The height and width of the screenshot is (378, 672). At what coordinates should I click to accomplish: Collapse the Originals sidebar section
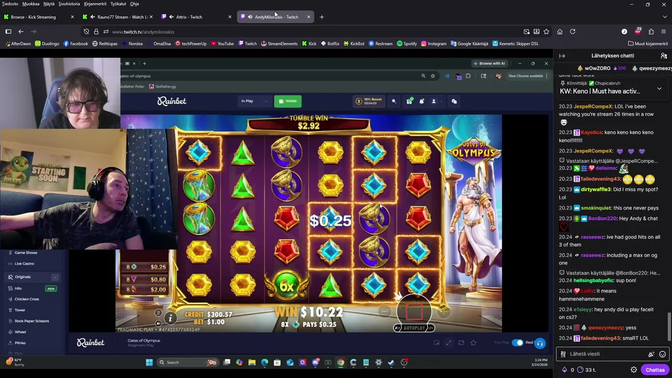55,277
